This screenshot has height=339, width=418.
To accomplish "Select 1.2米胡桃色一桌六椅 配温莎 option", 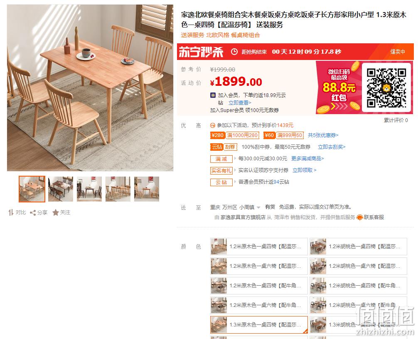I will pos(358,266).
